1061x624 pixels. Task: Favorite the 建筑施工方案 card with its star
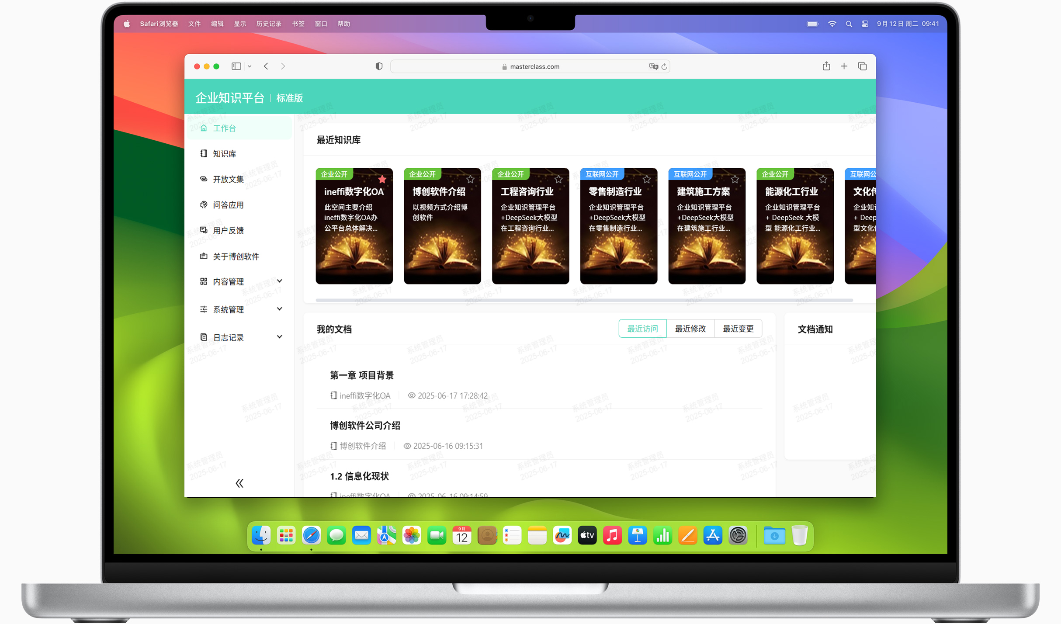click(735, 179)
